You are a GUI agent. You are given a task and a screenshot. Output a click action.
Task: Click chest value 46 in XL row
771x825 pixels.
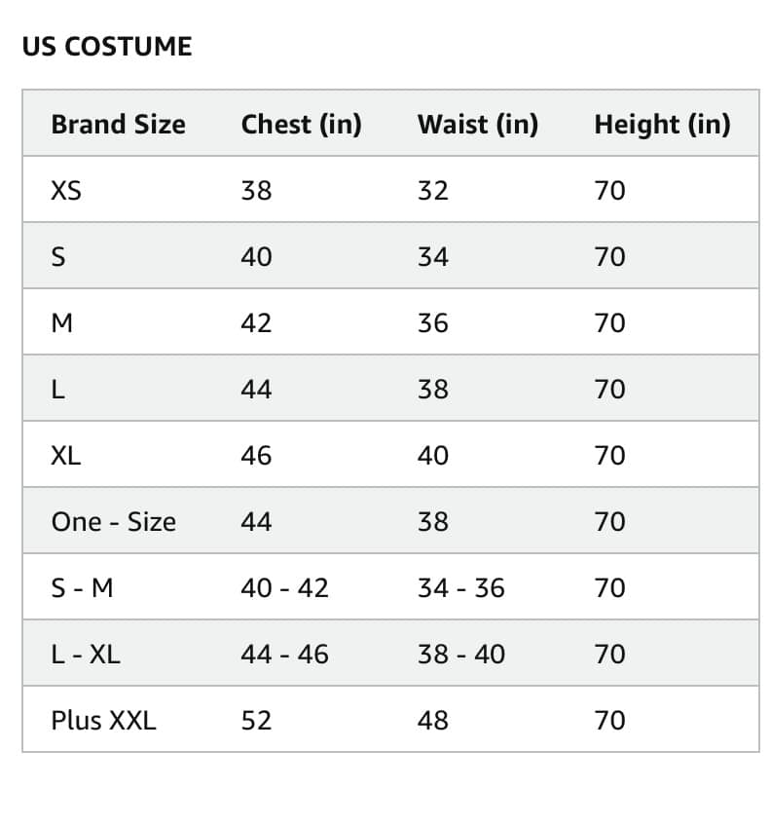pyautogui.click(x=256, y=456)
